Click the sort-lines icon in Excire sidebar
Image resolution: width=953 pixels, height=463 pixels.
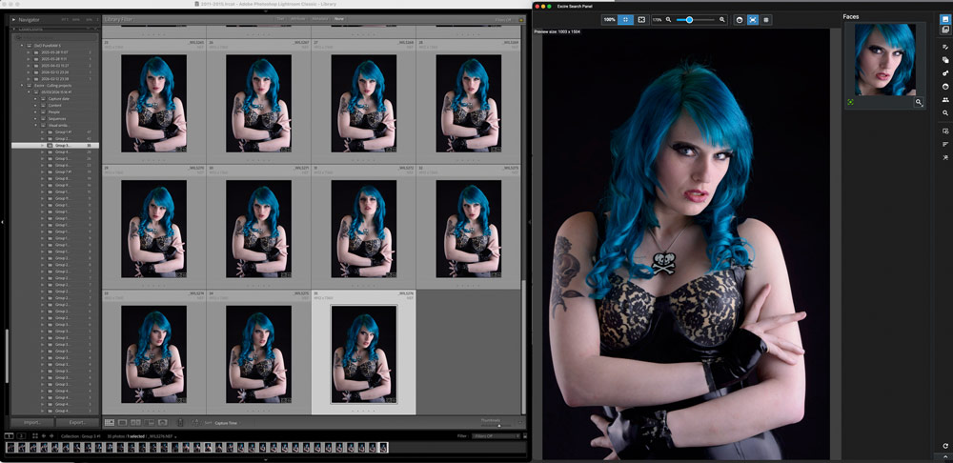[945, 144]
